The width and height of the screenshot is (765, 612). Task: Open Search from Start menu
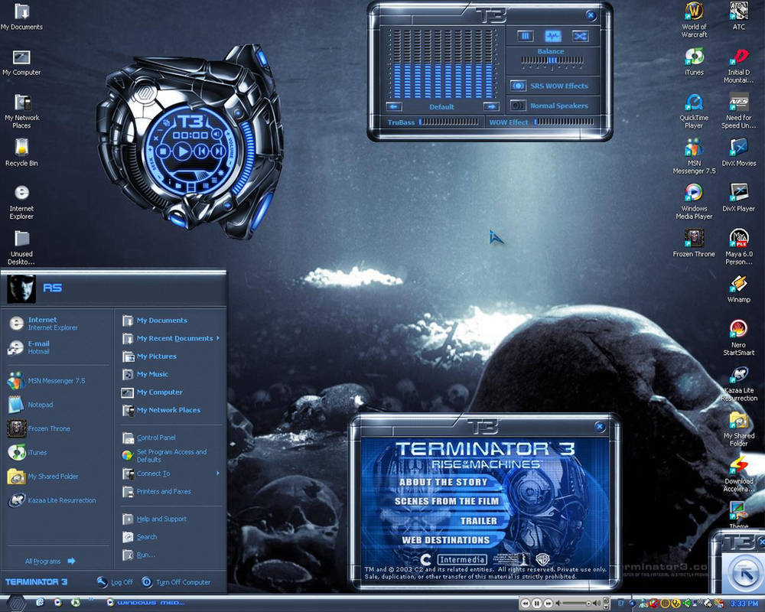click(x=171, y=537)
